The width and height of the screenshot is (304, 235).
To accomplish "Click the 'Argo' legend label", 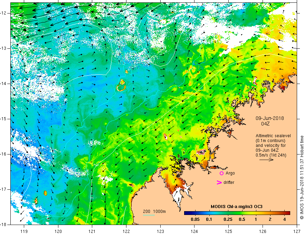I will click(x=230, y=173).
